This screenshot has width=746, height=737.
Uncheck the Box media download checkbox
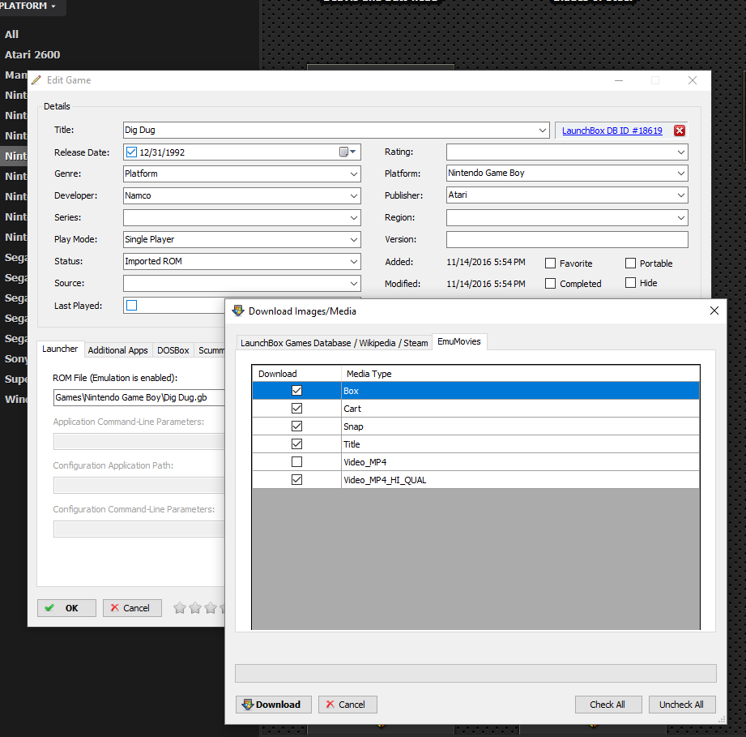[x=297, y=391]
